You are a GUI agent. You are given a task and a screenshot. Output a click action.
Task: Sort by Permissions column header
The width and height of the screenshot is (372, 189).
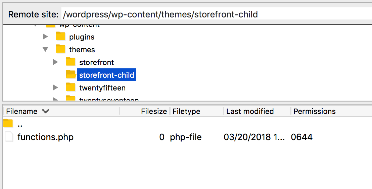coord(314,111)
